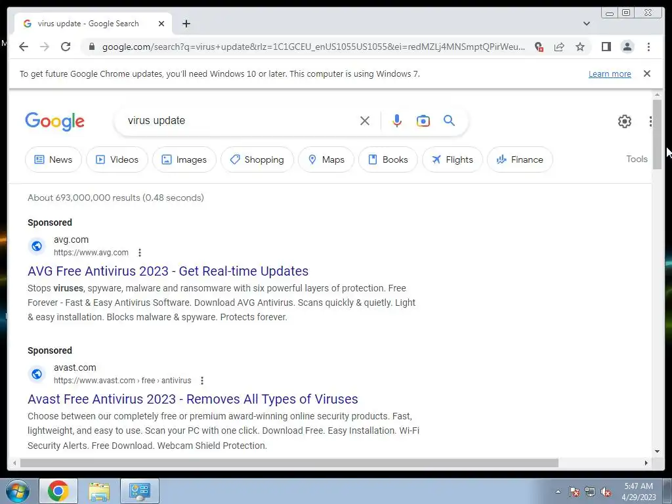Go to the Google logo homepage

pos(55,121)
